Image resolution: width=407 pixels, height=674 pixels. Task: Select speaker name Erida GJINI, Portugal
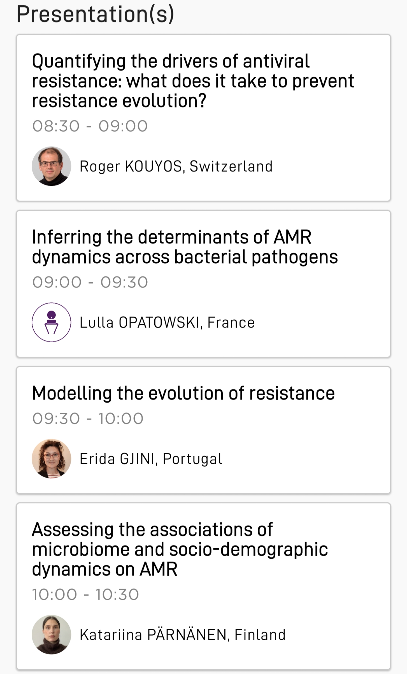(x=151, y=459)
